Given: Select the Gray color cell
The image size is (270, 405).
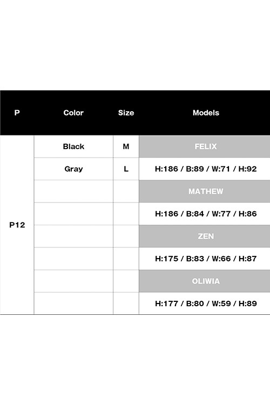Looking at the screenshot, I should (x=73, y=169).
